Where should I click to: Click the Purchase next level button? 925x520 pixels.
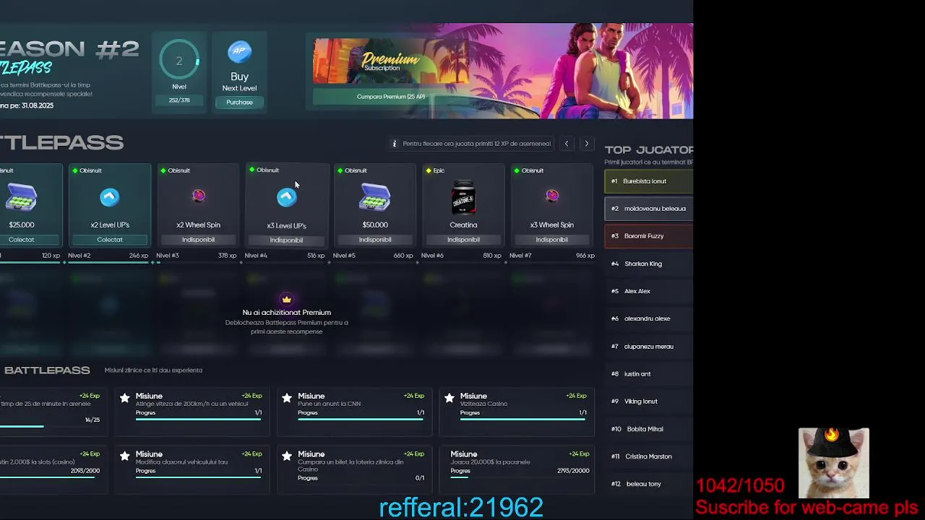pos(239,103)
